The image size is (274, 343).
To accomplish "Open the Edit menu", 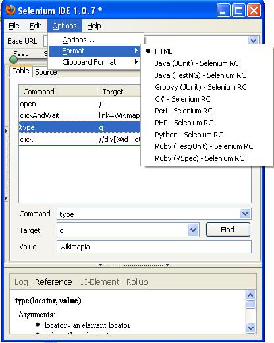I will tap(36, 26).
